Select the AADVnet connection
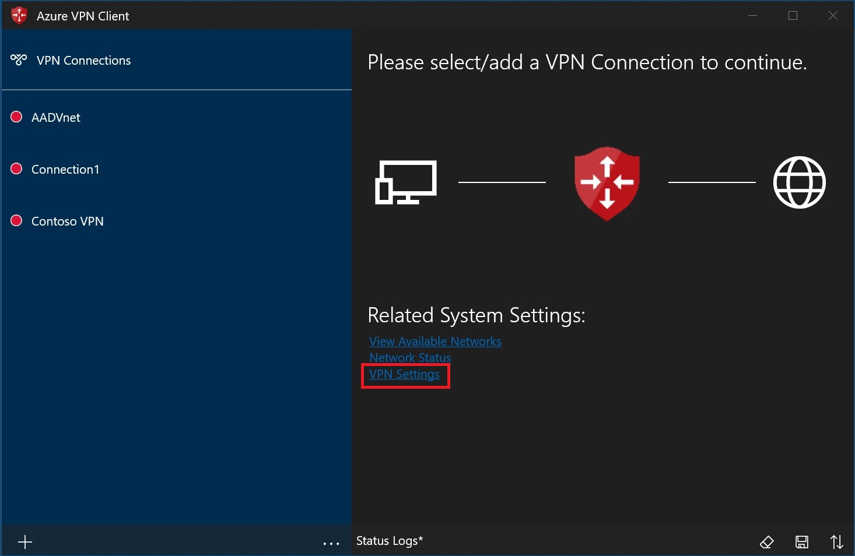855x556 pixels. pyautogui.click(x=56, y=118)
